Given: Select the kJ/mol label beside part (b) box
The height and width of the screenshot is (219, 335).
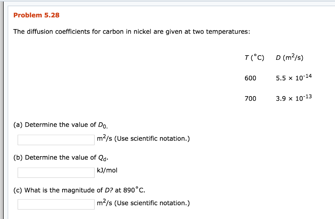Looking at the screenshot, I should coord(107,170).
